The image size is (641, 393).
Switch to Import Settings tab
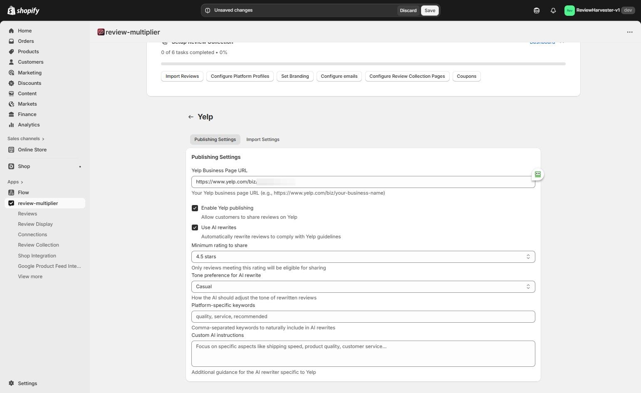[262, 139]
